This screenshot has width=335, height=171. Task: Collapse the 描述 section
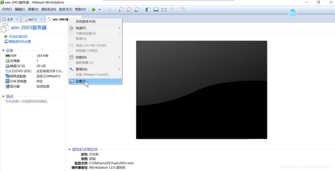(x=3, y=97)
